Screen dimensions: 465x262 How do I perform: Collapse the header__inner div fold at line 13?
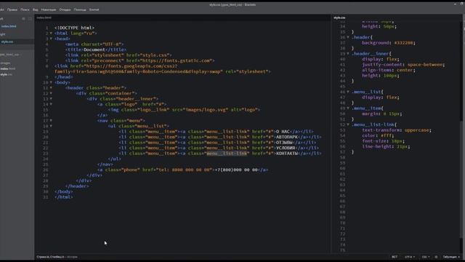(51, 99)
